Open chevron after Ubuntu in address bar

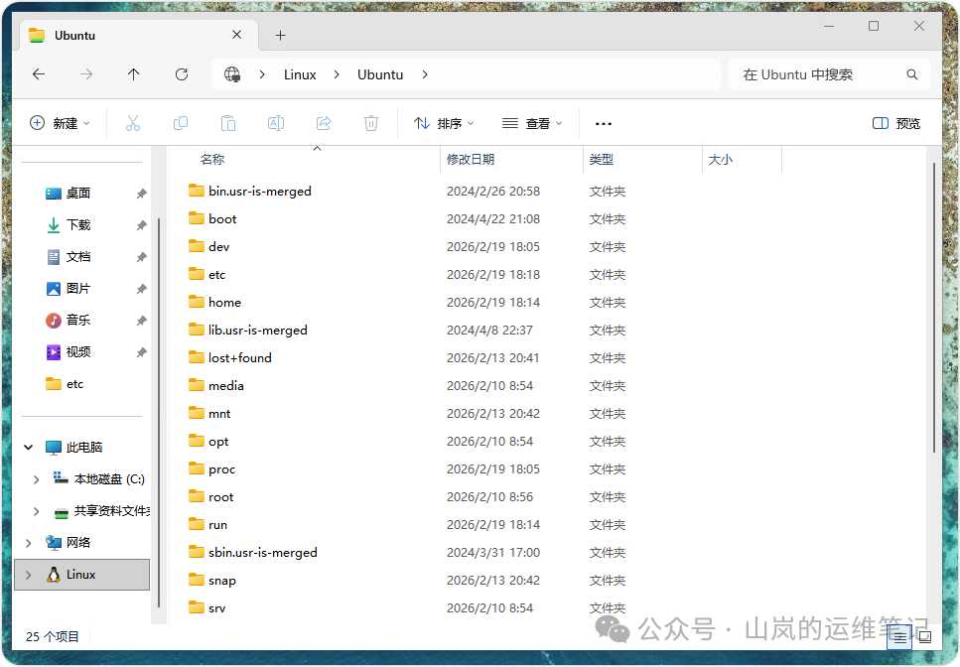pos(425,74)
